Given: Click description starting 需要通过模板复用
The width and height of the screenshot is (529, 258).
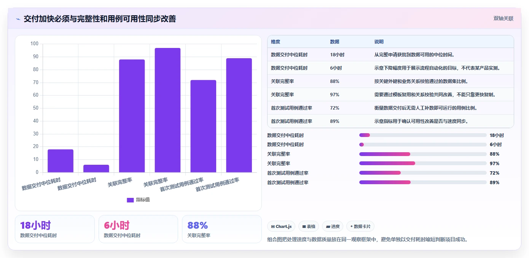Looking at the screenshot, I should (x=436, y=95).
